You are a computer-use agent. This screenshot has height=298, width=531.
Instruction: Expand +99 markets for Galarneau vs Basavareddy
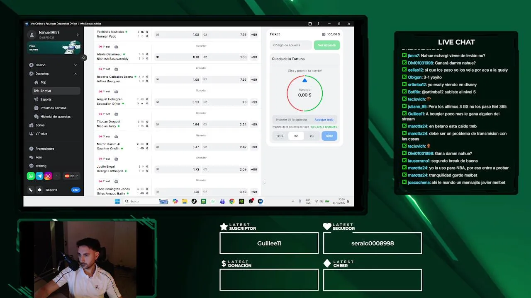(254, 57)
